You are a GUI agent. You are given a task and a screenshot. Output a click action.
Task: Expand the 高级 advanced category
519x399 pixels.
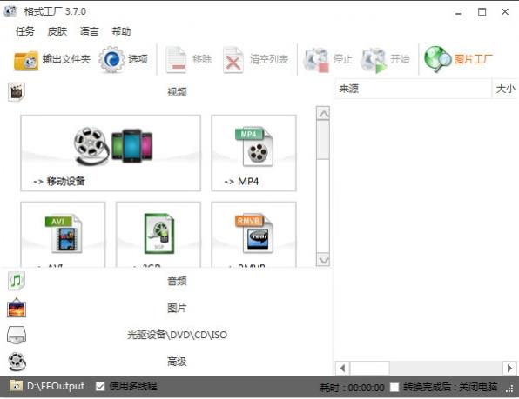177,362
